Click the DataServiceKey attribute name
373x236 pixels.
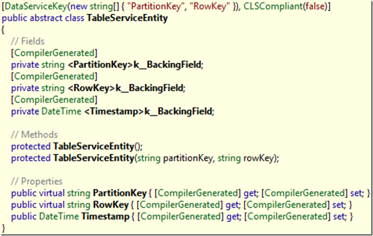coord(36,6)
